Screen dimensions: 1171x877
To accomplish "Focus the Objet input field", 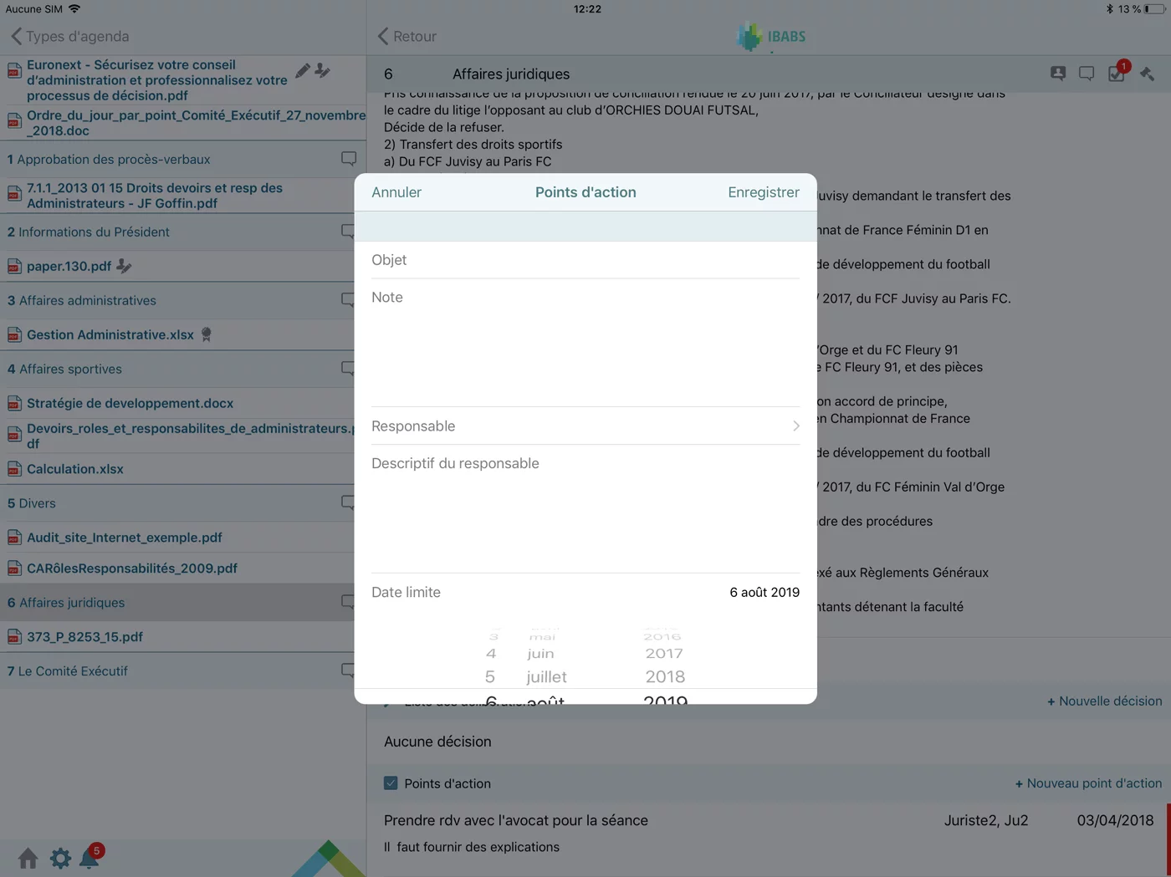I will pos(585,260).
